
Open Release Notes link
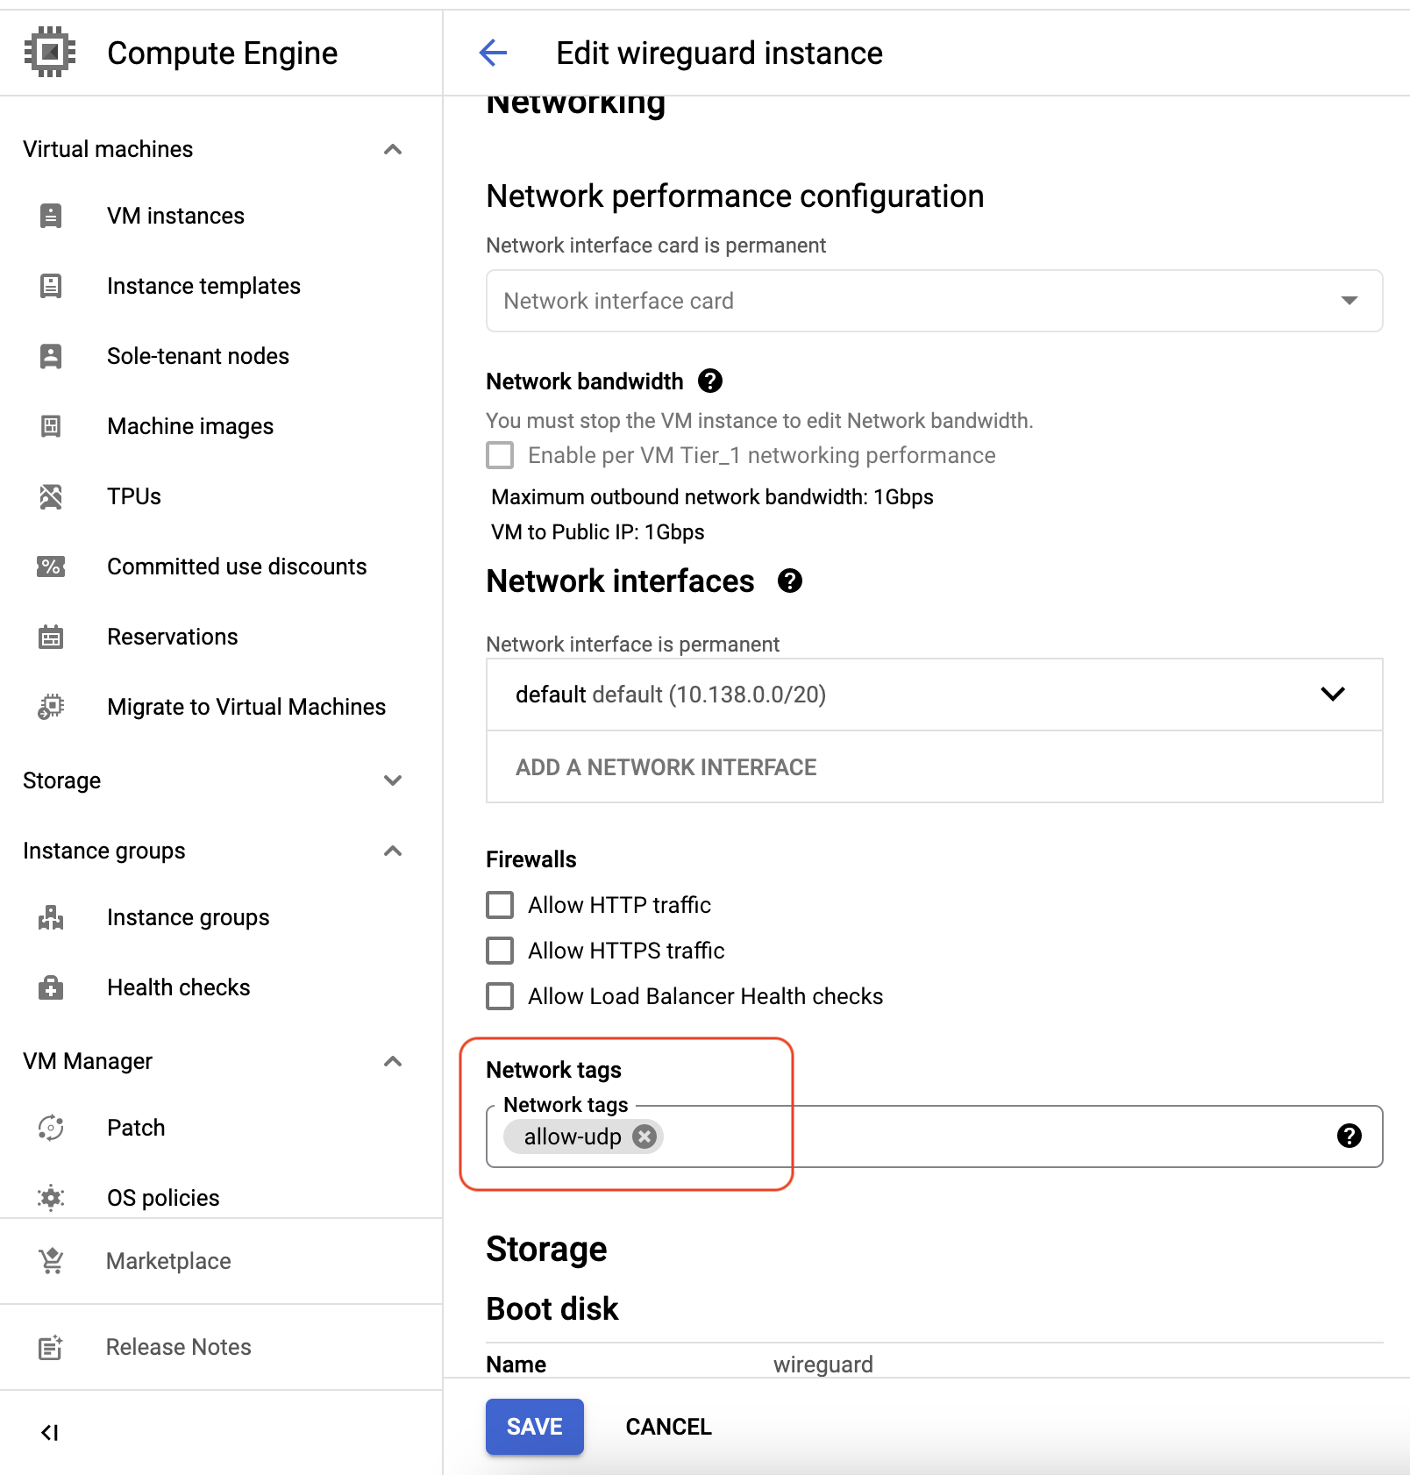click(179, 1347)
